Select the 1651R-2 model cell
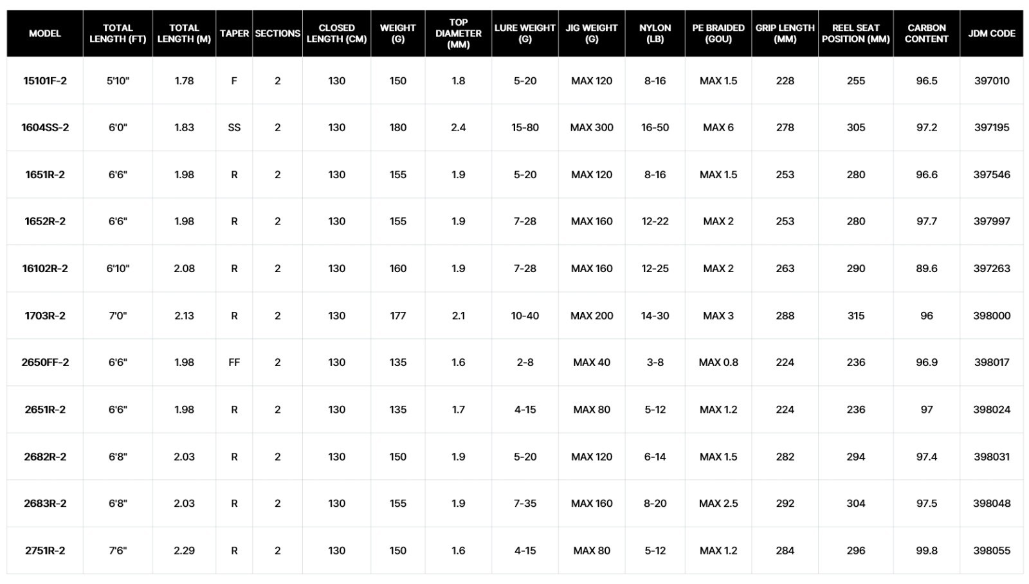 (x=45, y=175)
